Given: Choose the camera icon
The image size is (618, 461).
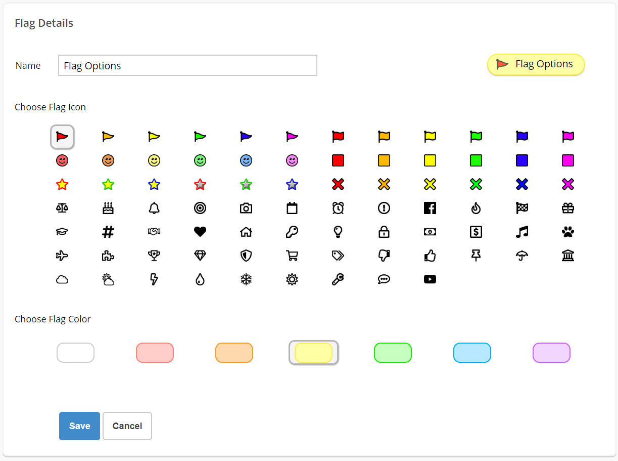Looking at the screenshot, I should point(246,208).
